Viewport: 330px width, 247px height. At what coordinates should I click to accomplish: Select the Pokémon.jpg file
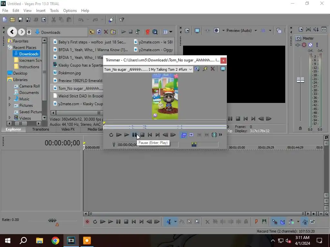click(70, 73)
